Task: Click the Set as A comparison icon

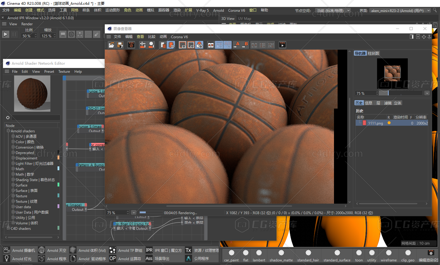Action: point(236,45)
